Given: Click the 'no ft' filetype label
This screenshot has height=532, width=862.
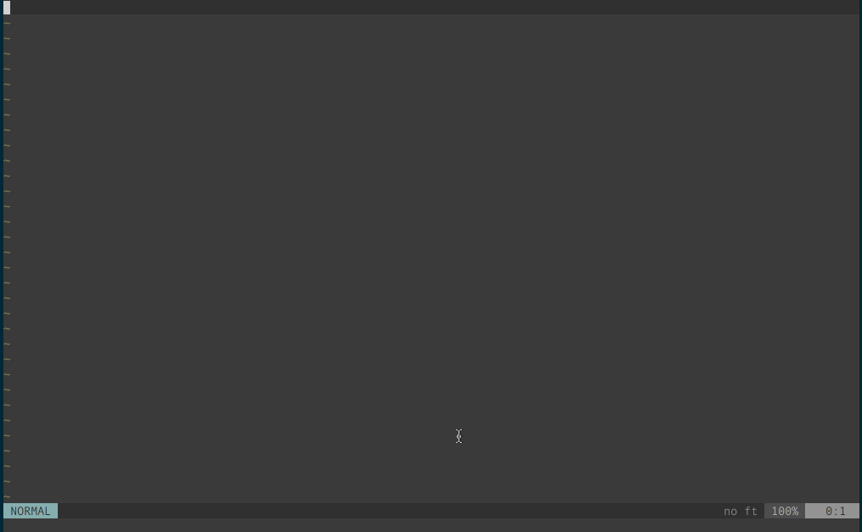Looking at the screenshot, I should (740, 511).
